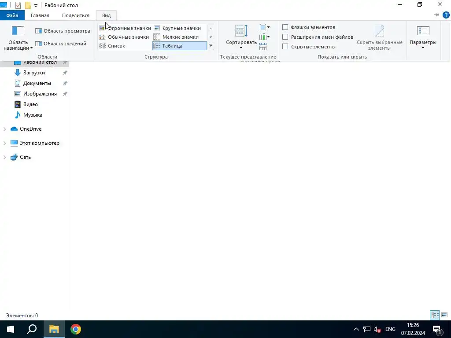This screenshot has width=451, height=338.
Task: Select Видео in navigation pane
Action: pos(30,104)
